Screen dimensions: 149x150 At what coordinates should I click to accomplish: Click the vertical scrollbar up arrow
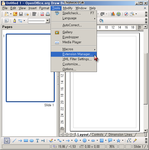(146, 26)
